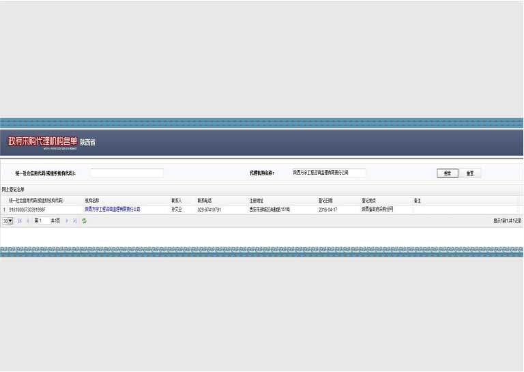Jump to the last page of results
This screenshot has height=372, width=524.
[x=74, y=221]
